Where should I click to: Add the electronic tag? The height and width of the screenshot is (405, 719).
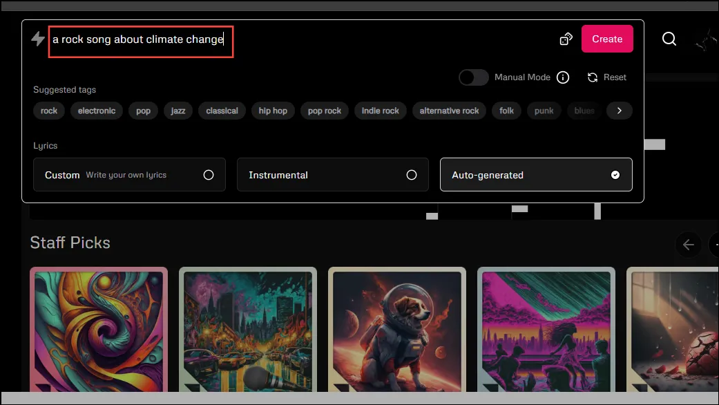click(96, 111)
